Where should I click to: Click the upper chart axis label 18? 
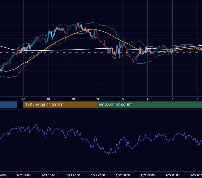[x=48, y=99]
